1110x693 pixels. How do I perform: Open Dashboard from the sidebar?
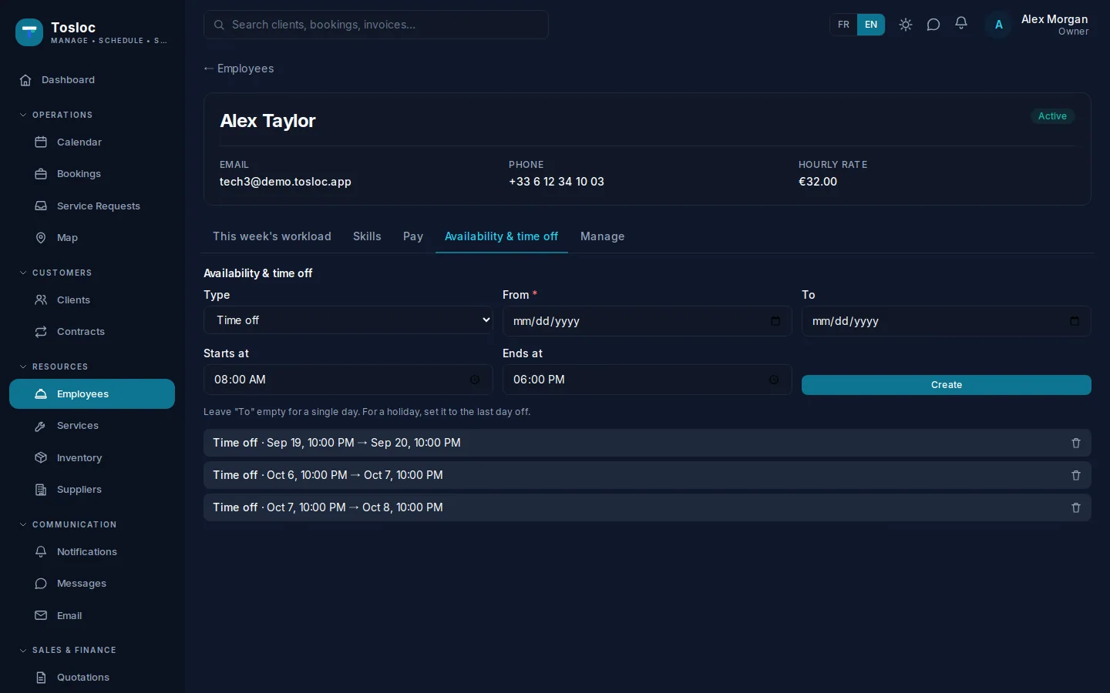pos(92,80)
